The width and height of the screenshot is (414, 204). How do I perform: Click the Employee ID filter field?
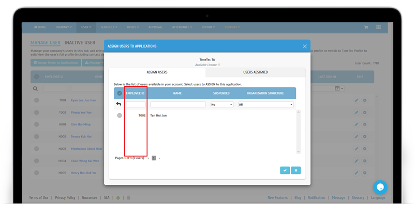(x=136, y=105)
